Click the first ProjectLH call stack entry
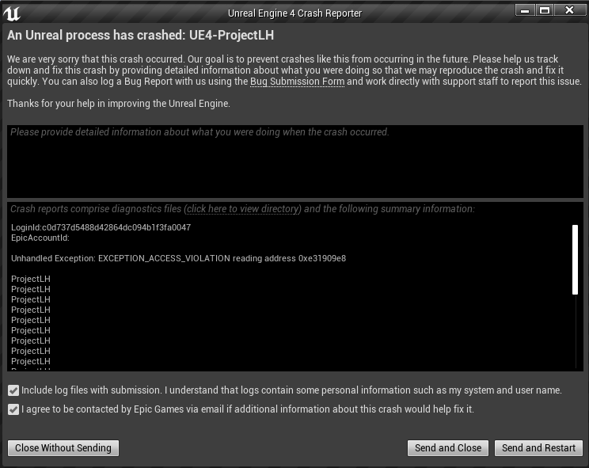The image size is (589, 468). 31,279
